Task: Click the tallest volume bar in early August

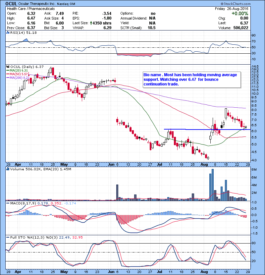Action: coord(213,185)
